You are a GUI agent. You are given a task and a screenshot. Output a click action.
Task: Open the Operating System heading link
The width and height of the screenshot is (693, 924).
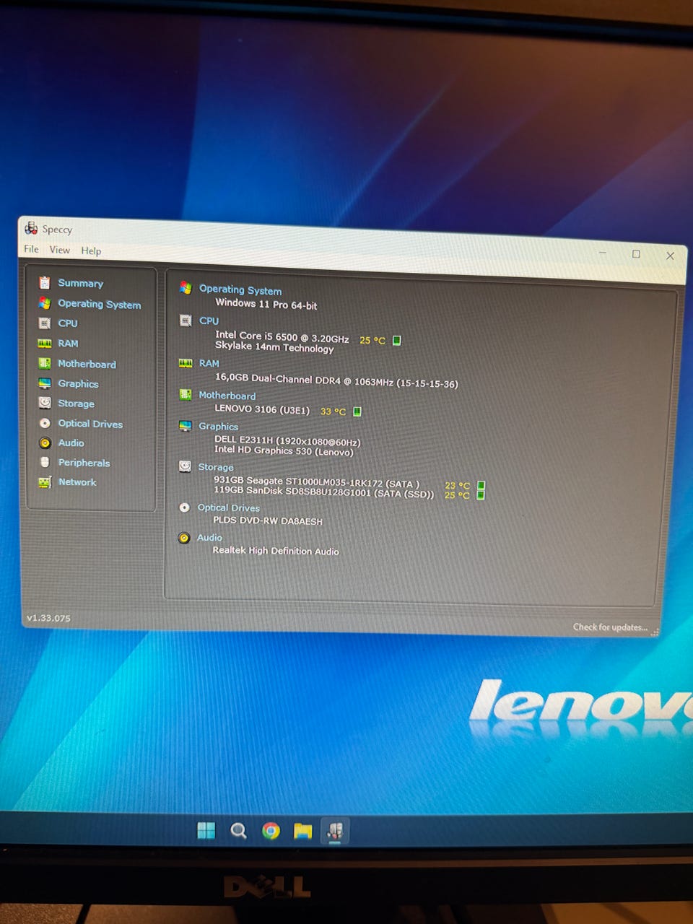(240, 290)
